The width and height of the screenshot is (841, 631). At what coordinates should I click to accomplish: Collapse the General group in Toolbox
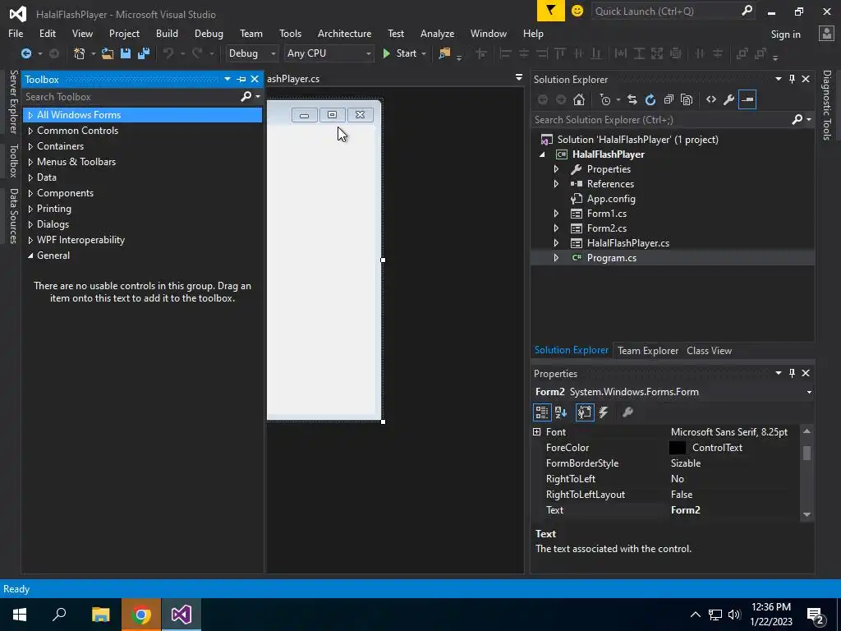(30, 256)
